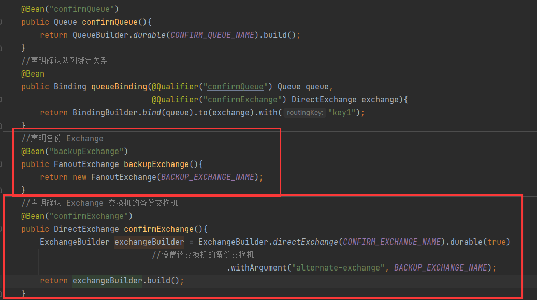Click the @Bean("backupExchange") annotation
The image size is (537, 300).
(75, 152)
